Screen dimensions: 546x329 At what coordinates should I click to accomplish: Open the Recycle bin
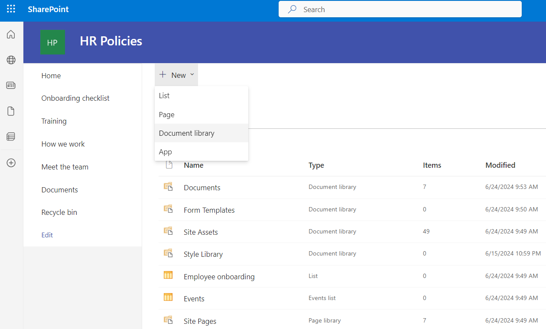pos(59,212)
